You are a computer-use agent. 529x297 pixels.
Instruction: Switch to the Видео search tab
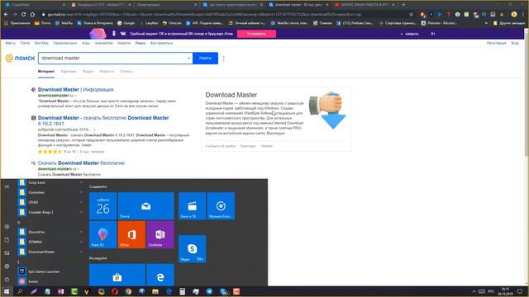click(x=88, y=72)
